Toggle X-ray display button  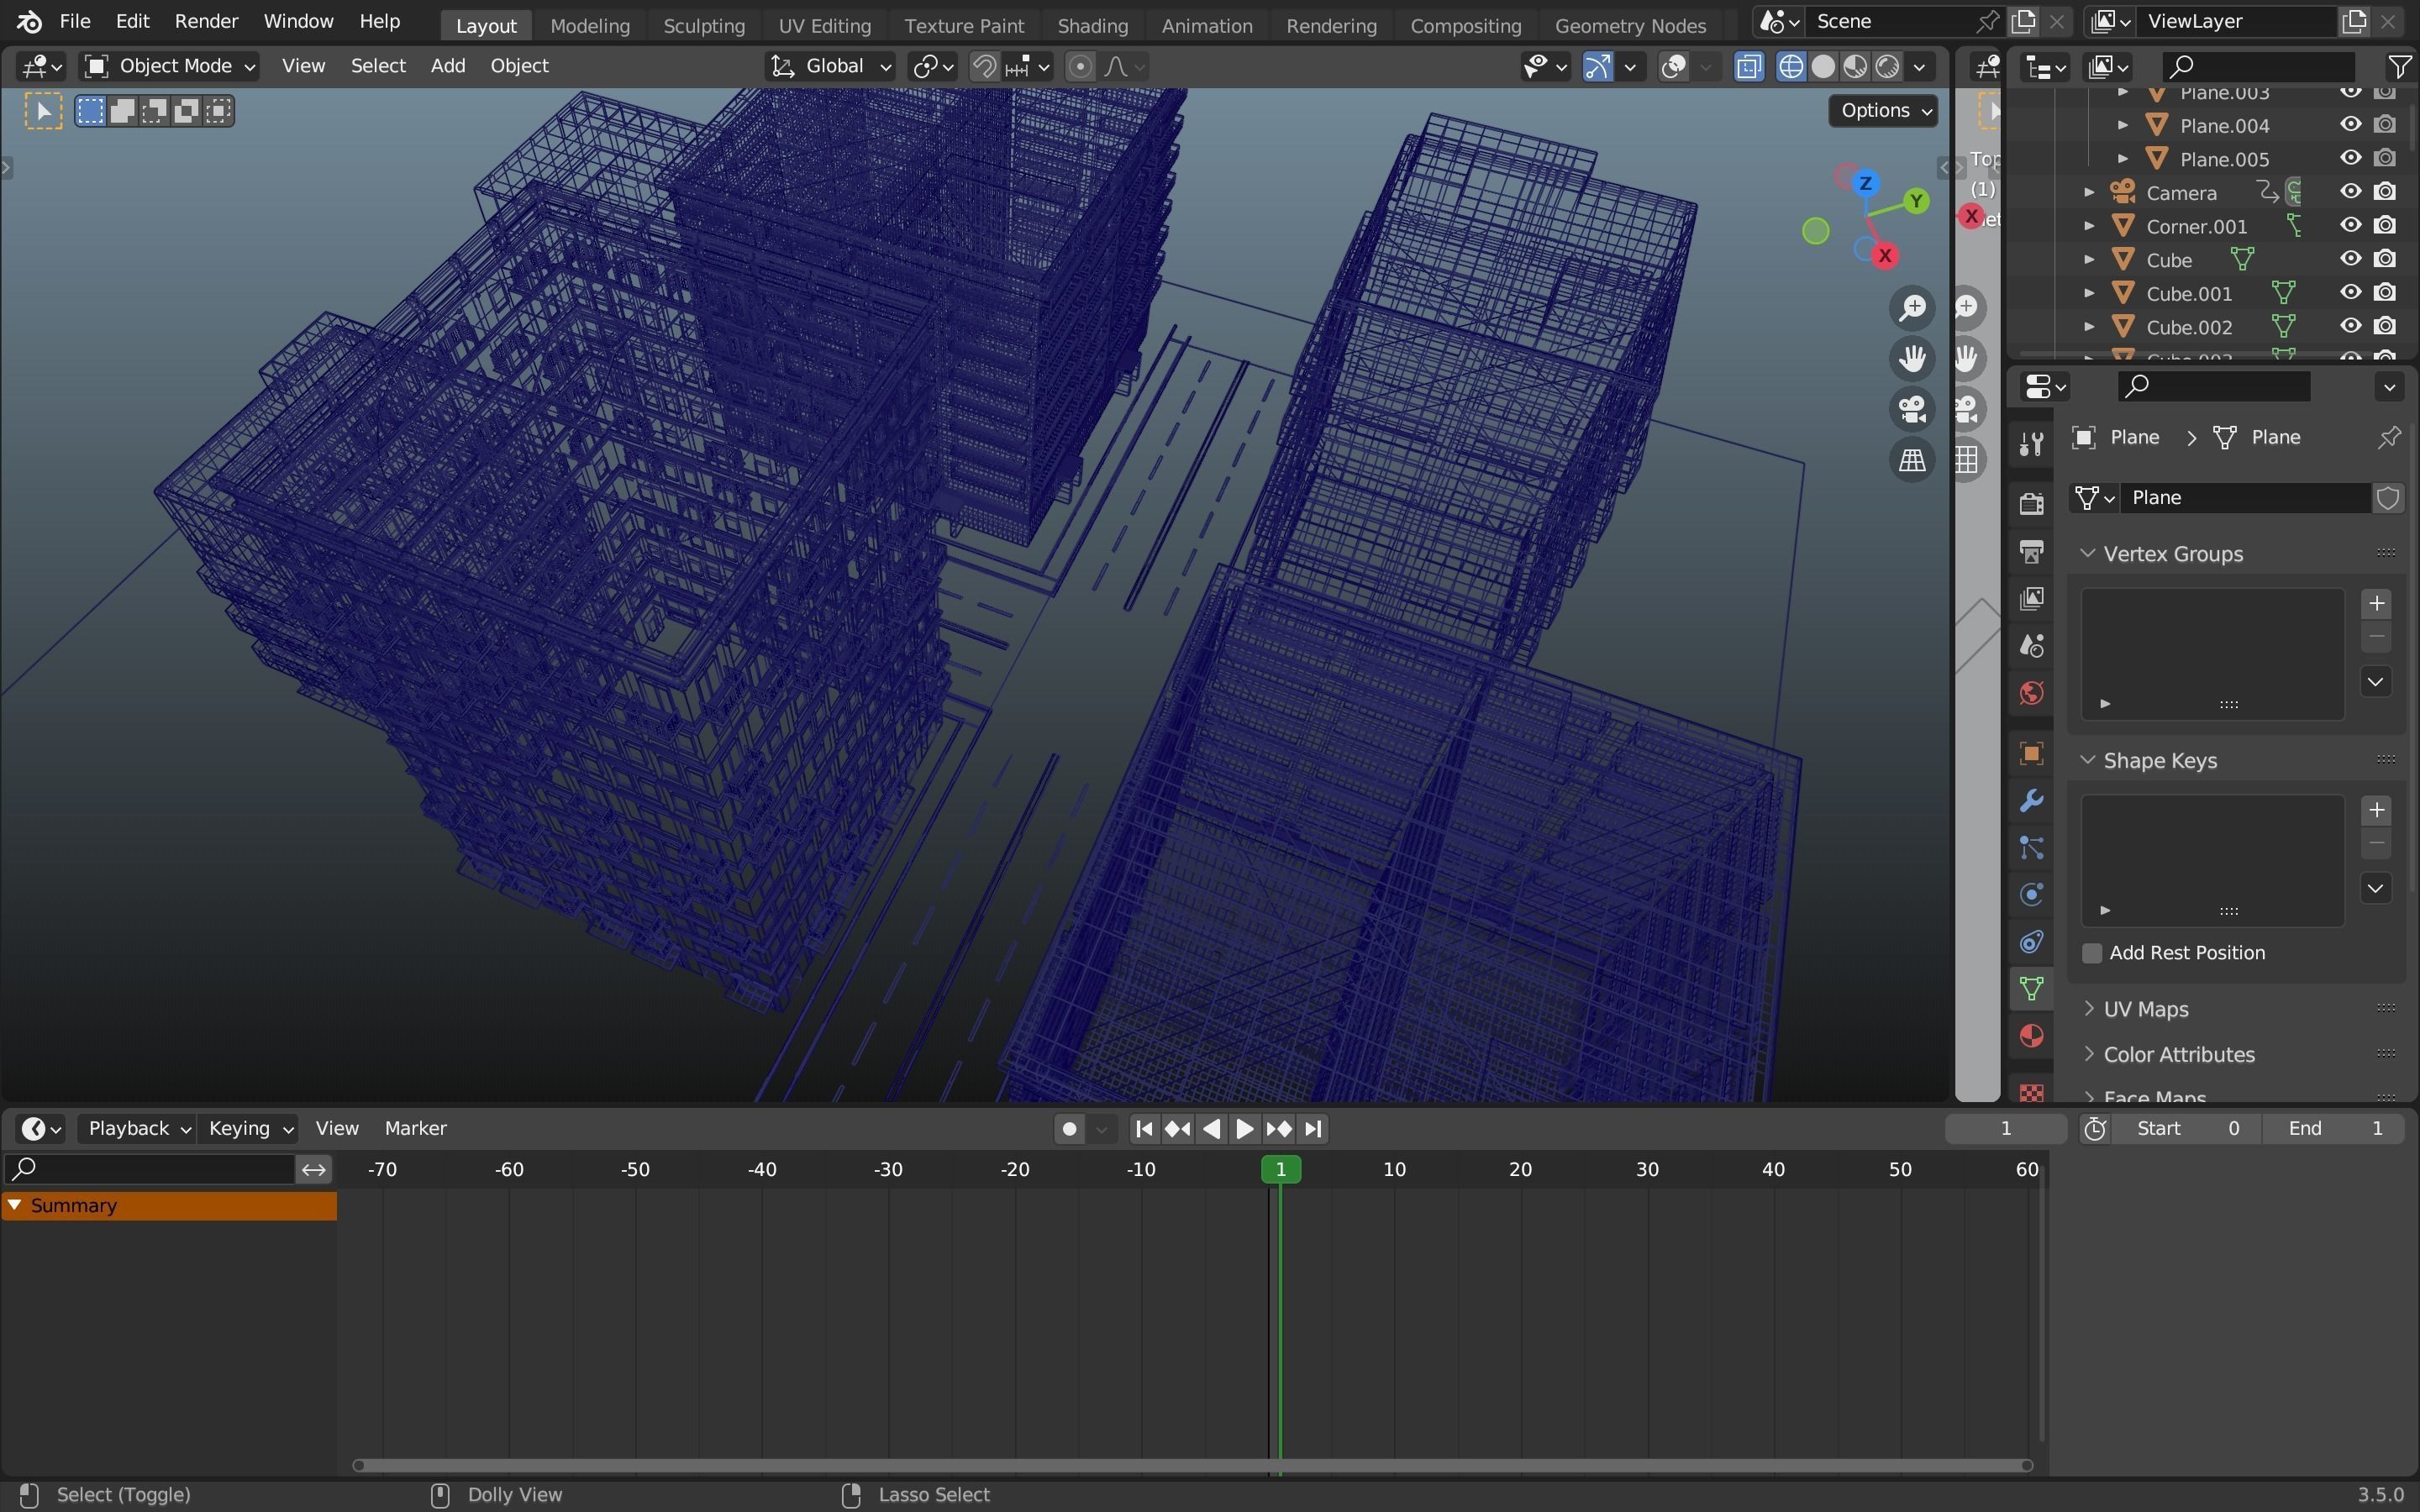(1749, 67)
